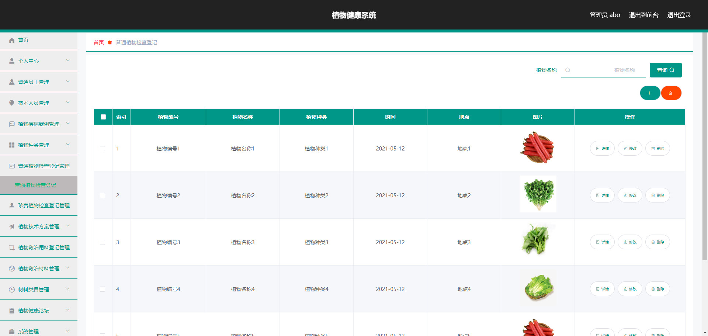708x336 pixels.
Task: Click the 技术人员管理 lightbulb icon
Action: tap(12, 103)
